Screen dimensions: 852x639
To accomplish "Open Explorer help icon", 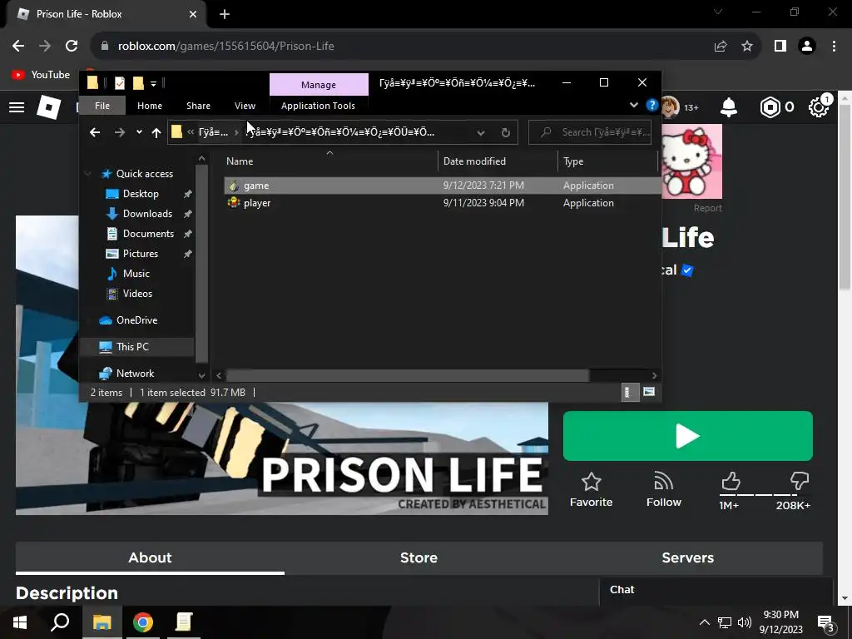I will (x=651, y=105).
